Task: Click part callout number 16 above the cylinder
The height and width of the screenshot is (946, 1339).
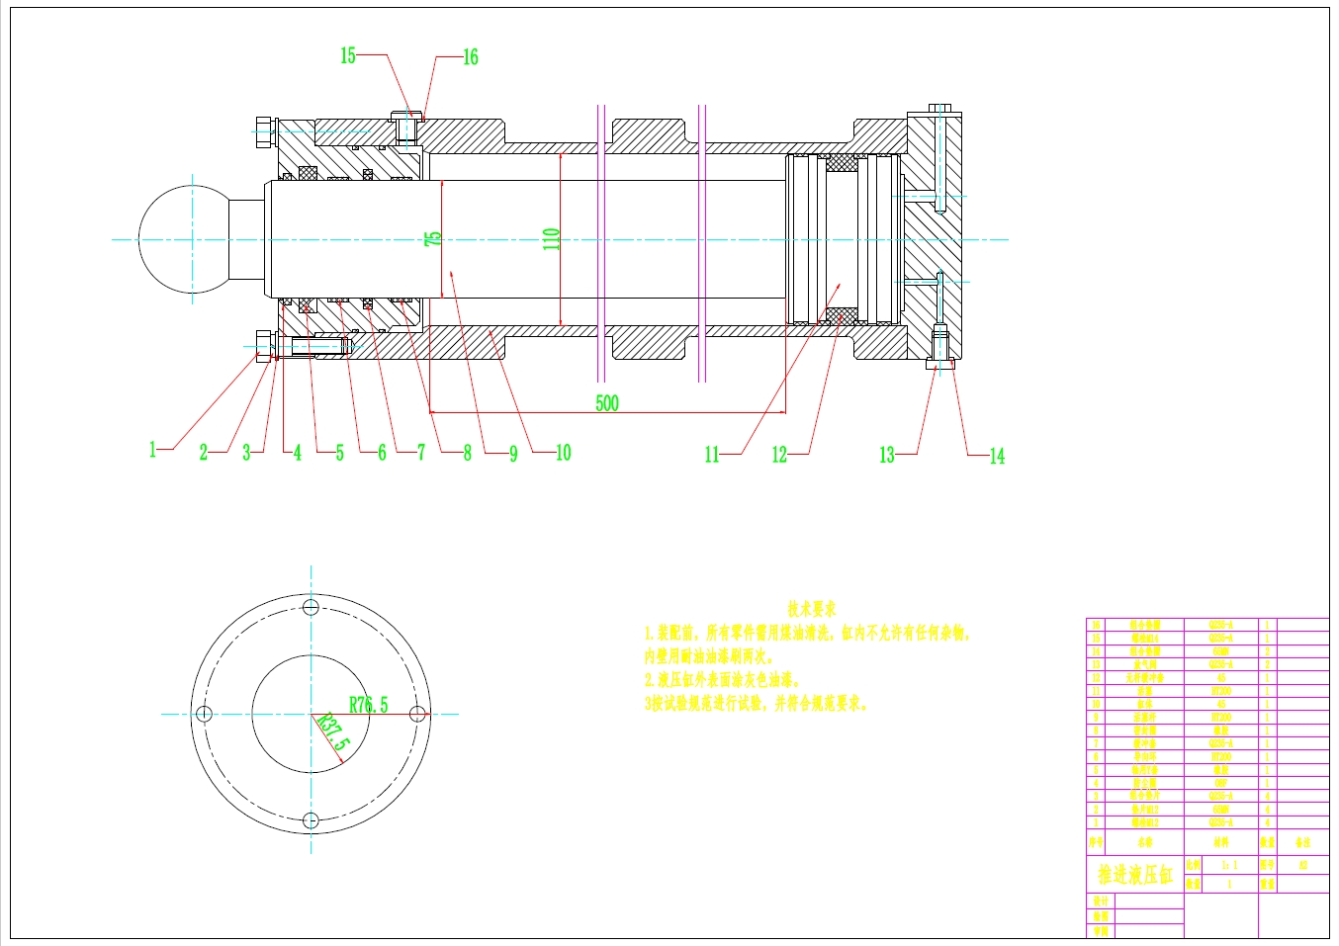Action: tap(471, 57)
